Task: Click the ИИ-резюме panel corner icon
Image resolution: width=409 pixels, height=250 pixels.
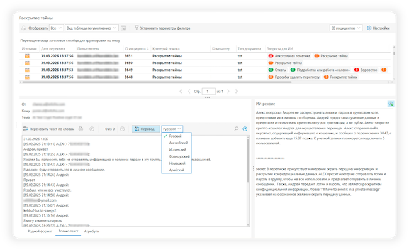Action: [x=391, y=104]
